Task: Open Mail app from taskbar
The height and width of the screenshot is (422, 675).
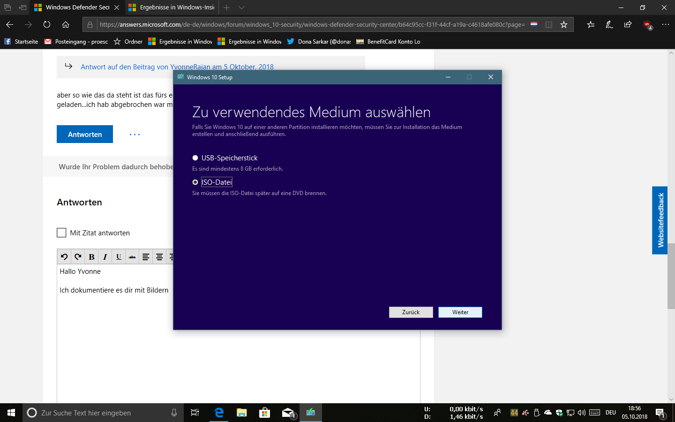Action: tap(288, 413)
